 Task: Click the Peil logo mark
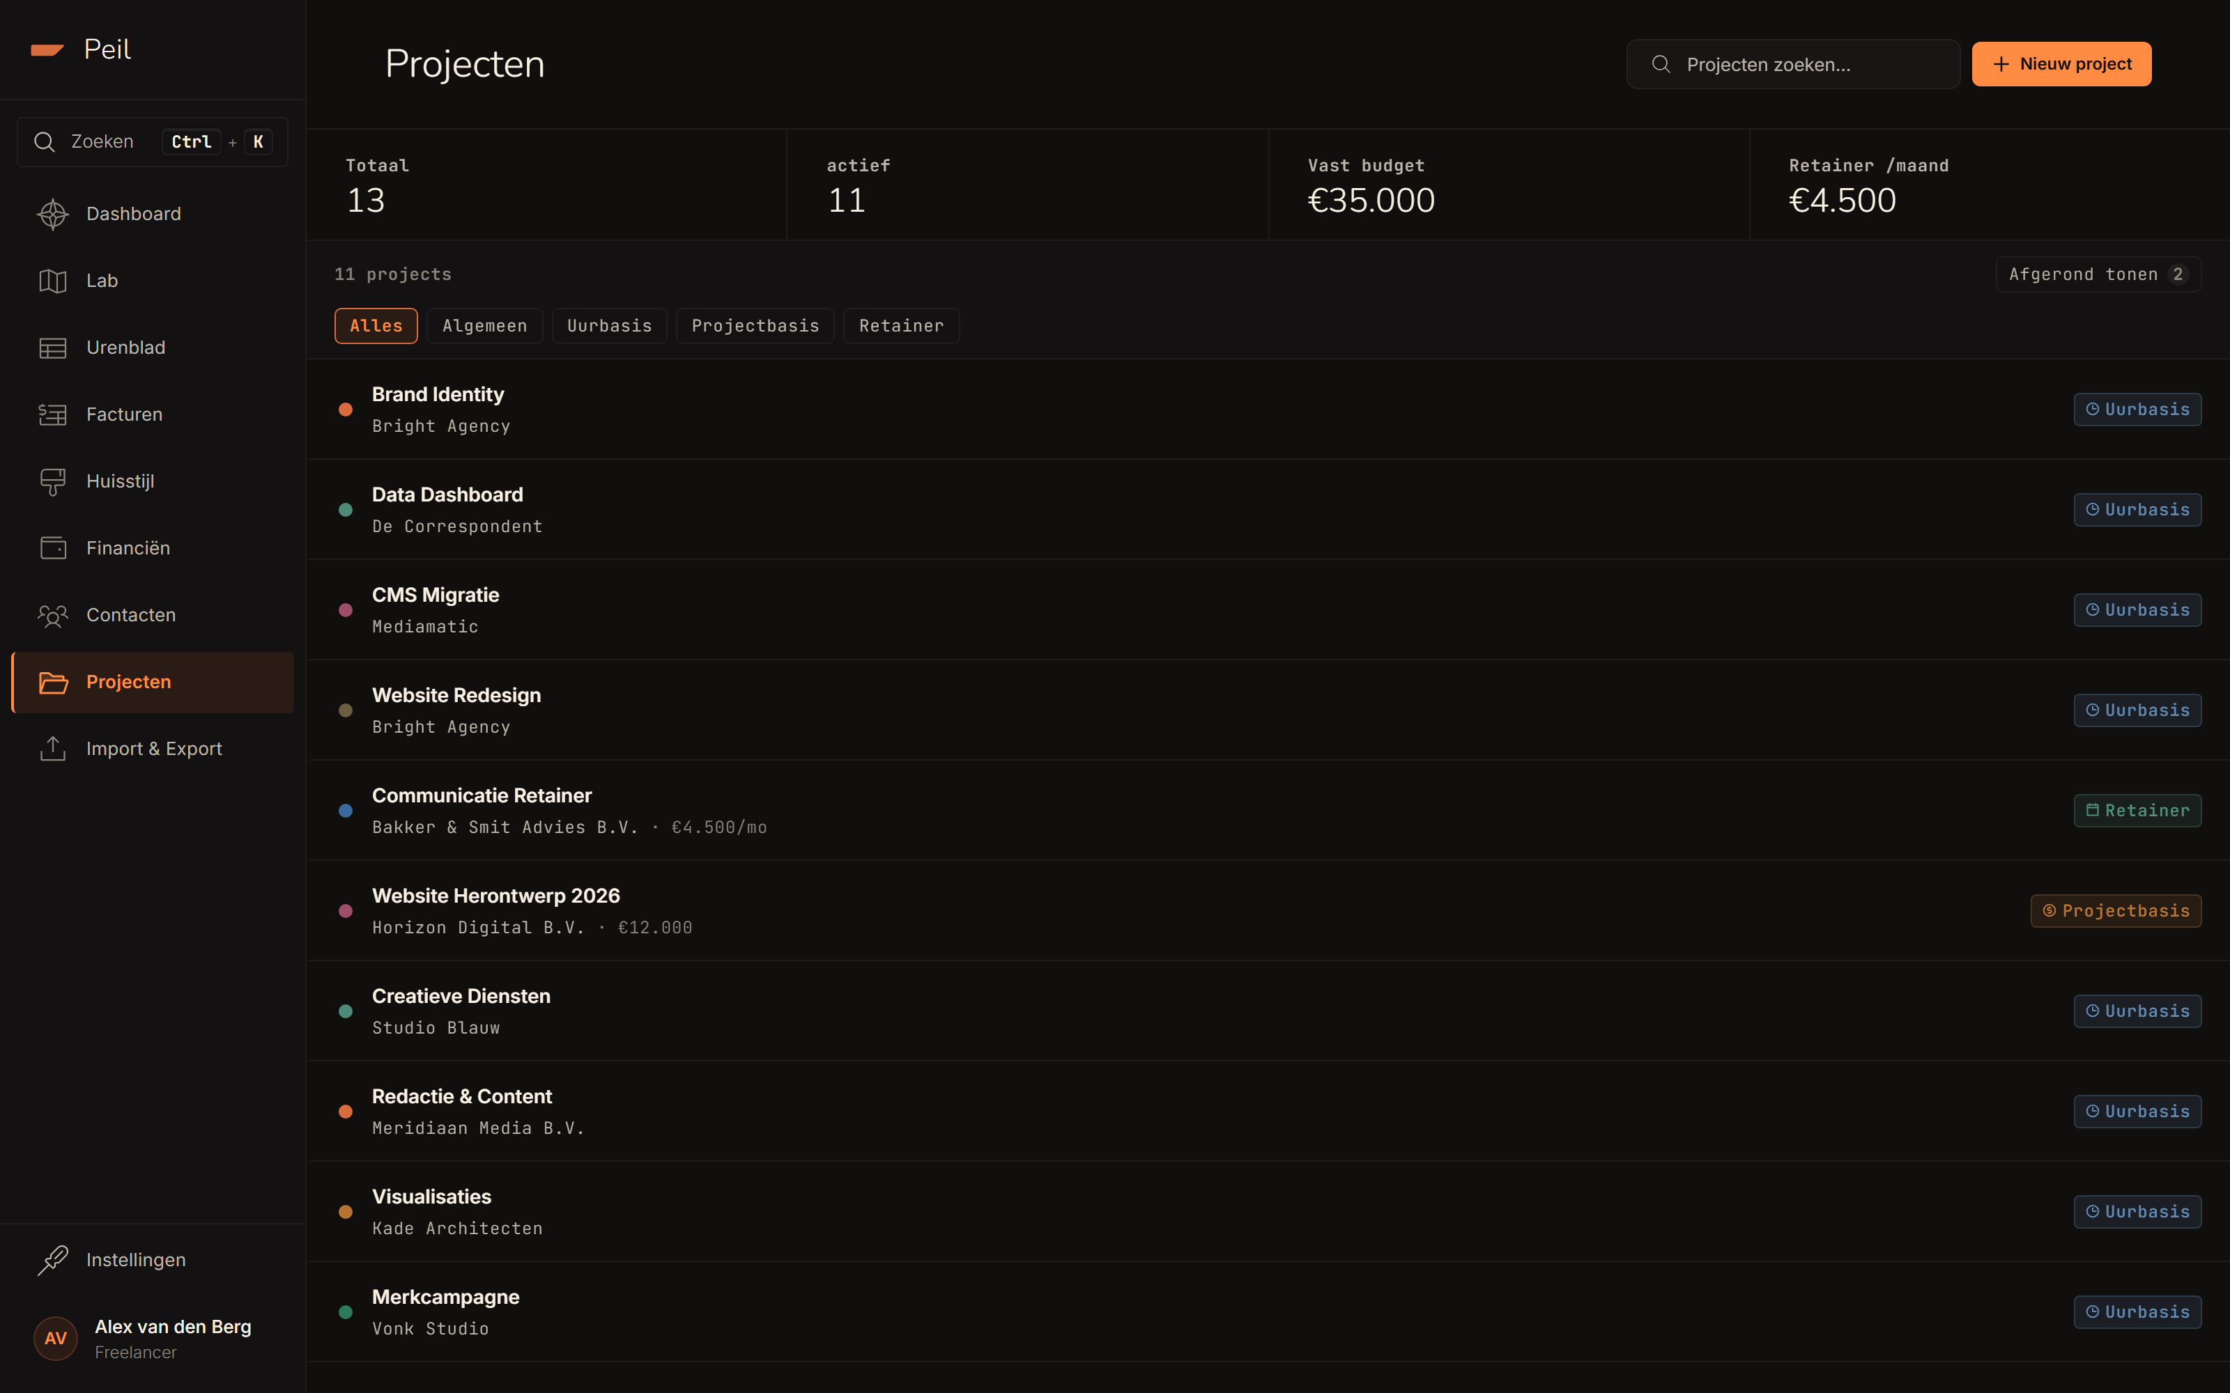[47, 49]
